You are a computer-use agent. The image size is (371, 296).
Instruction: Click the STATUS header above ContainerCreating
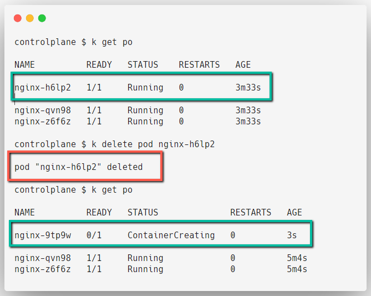point(143,212)
